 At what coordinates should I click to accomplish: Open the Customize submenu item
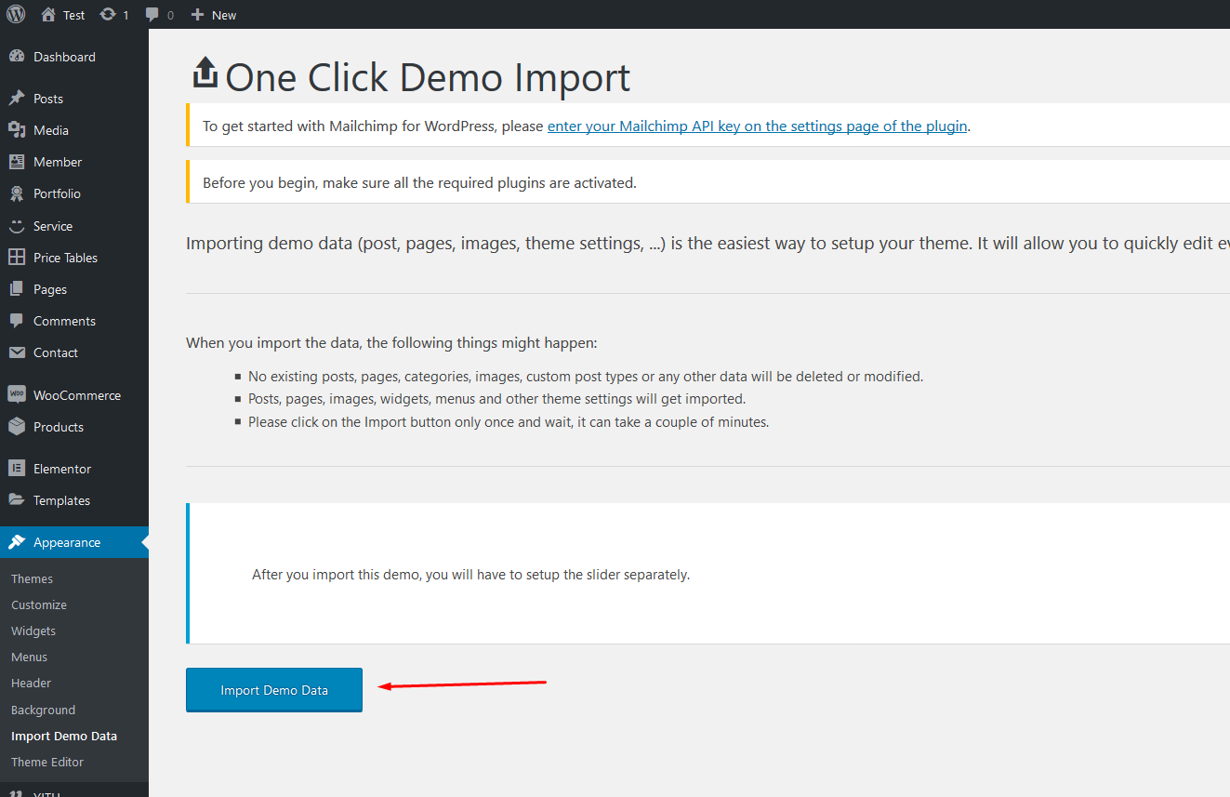coord(39,604)
